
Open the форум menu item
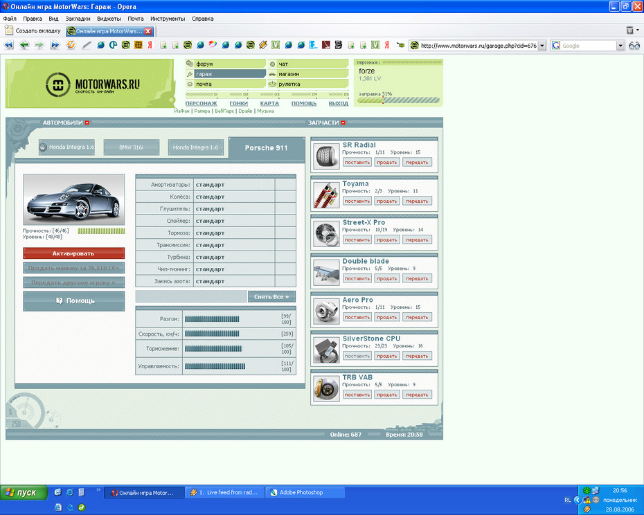pyautogui.click(x=225, y=64)
